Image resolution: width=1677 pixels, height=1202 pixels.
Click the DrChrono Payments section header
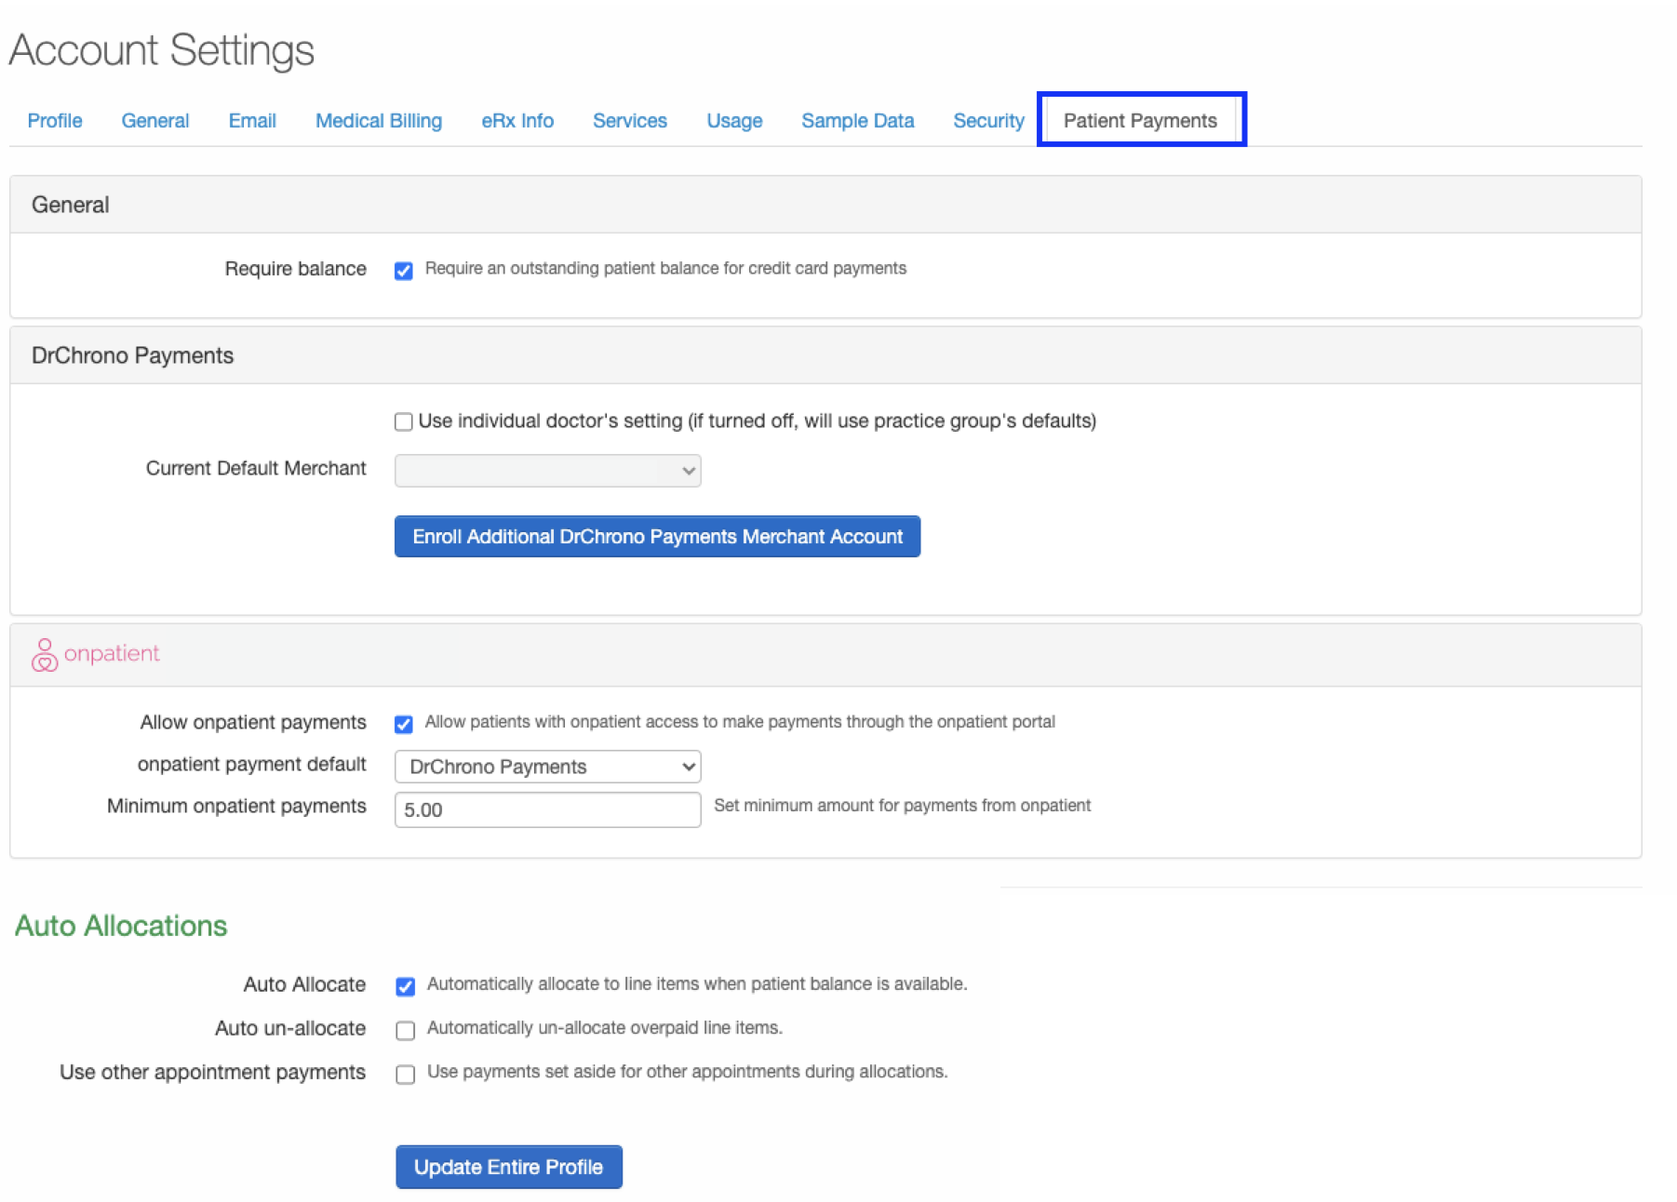(132, 355)
